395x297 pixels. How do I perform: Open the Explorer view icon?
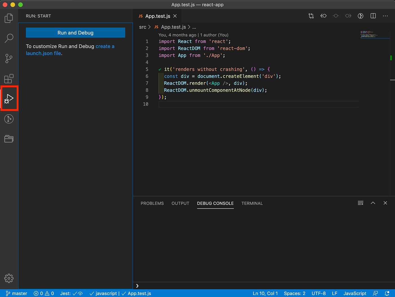(x=9, y=18)
